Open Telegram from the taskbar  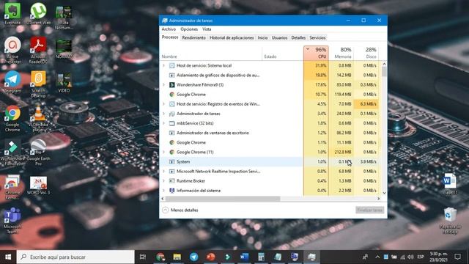(x=193, y=257)
